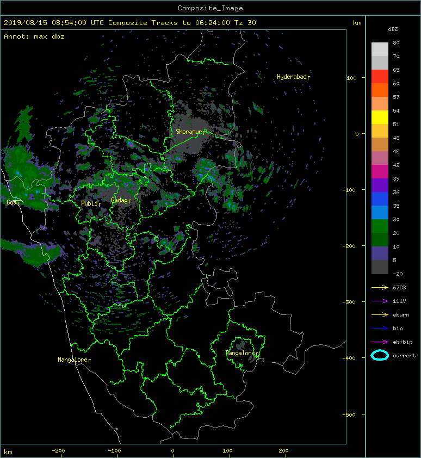This screenshot has width=421, height=458.
Task: Pick the gray 65-70 dBZ swatch
Action: [380, 63]
